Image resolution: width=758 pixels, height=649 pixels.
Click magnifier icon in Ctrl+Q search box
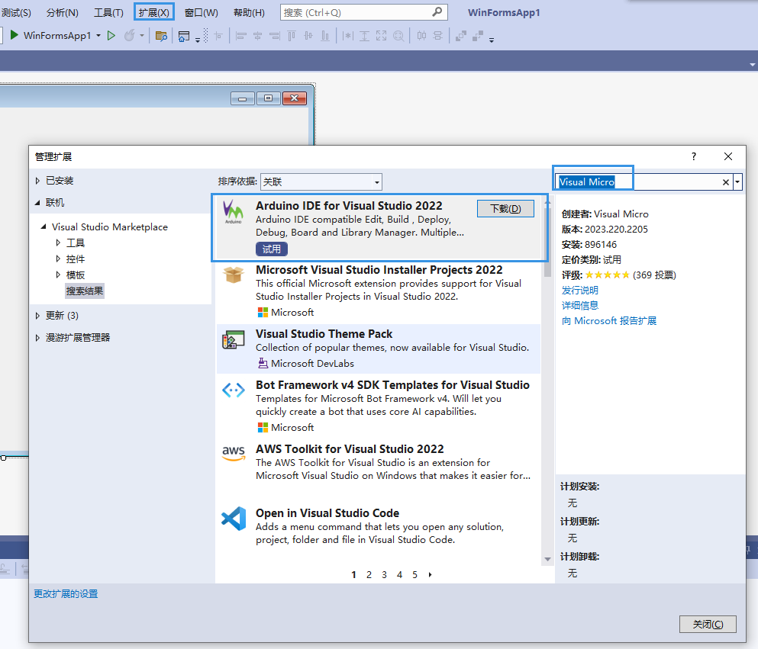coord(437,12)
